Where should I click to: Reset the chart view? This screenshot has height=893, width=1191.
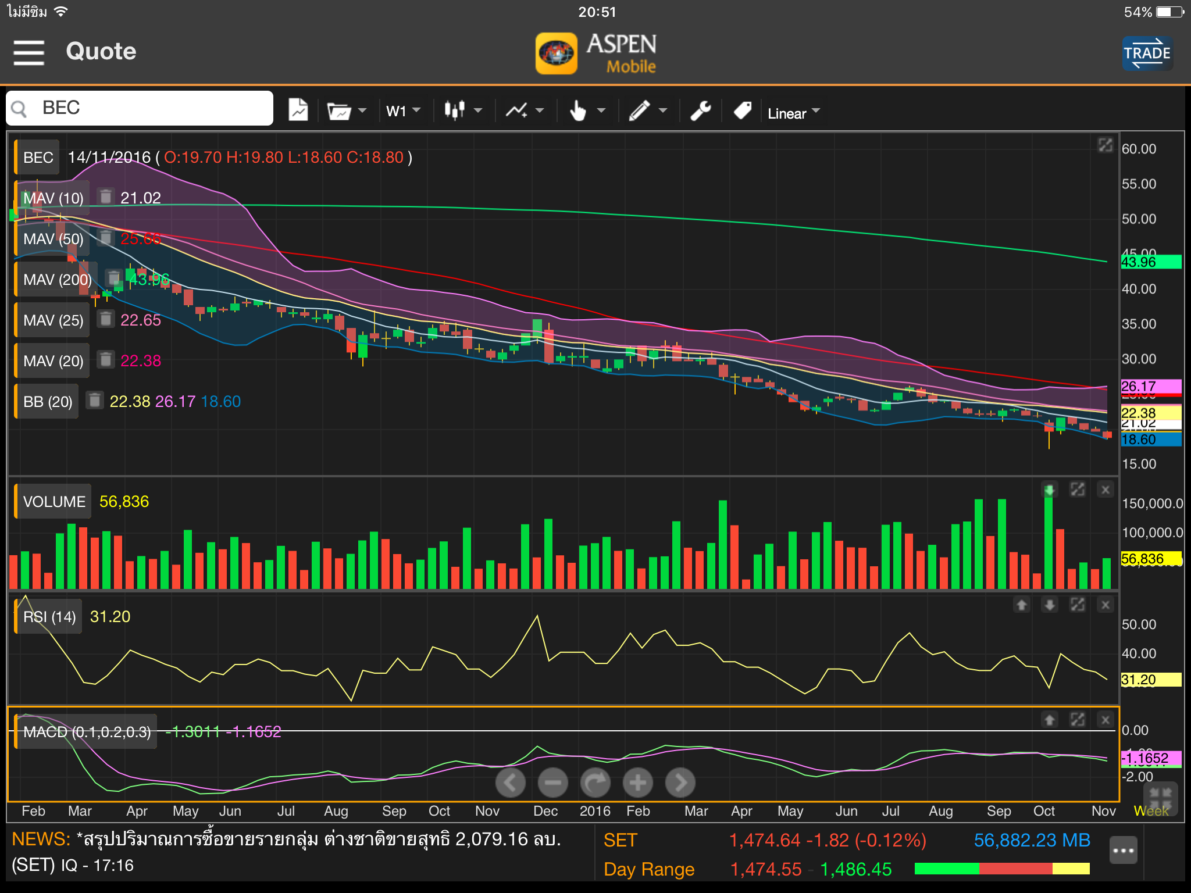click(x=595, y=783)
